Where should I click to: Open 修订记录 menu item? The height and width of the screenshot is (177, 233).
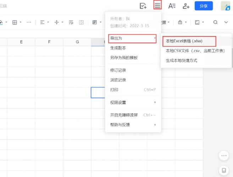click(x=133, y=70)
